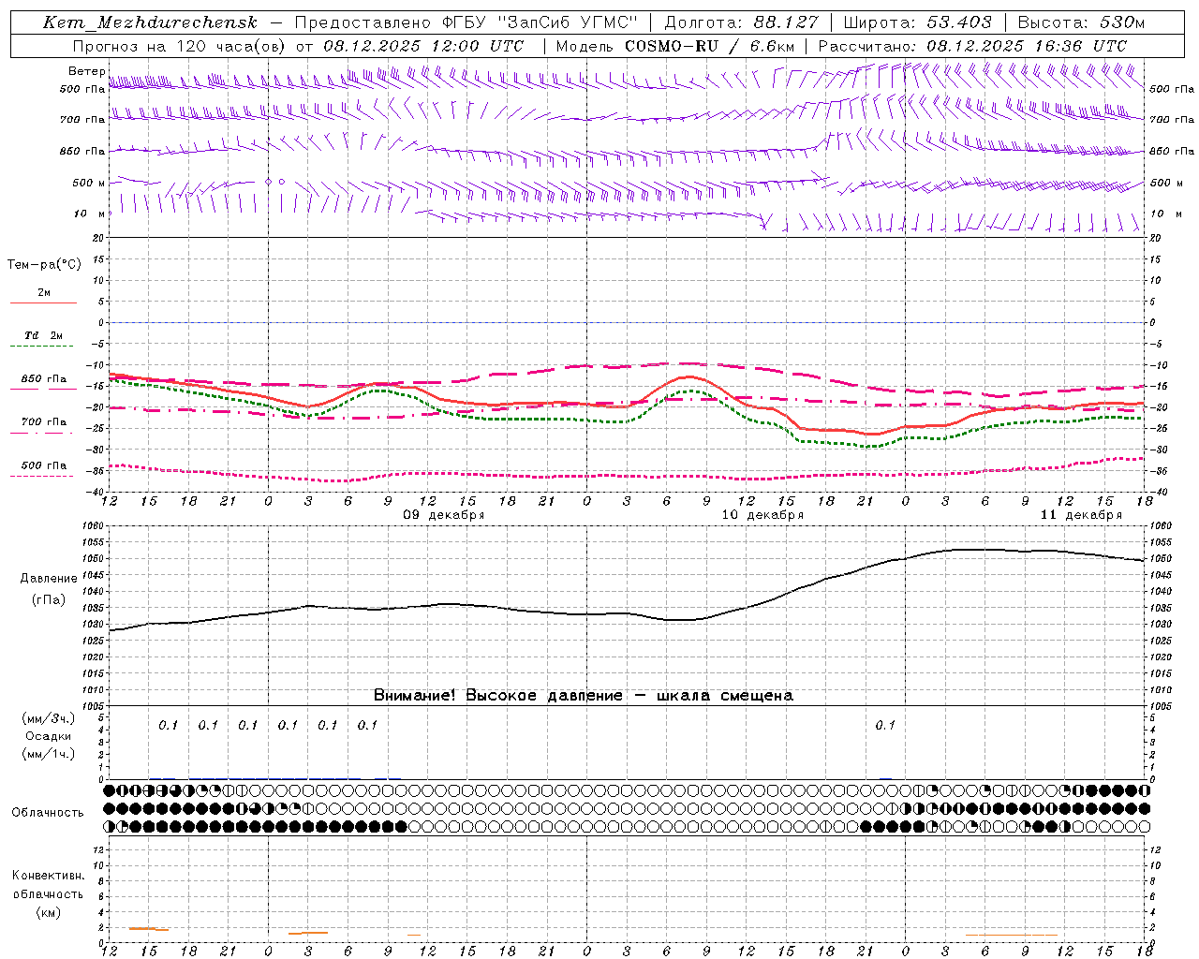The image size is (1199, 959).
Task: Click the 850 гПа wind level label on left
Action: (x=82, y=151)
